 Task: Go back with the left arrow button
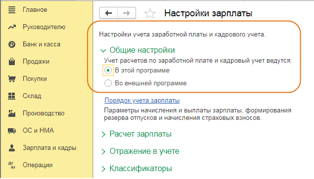[x=108, y=13]
